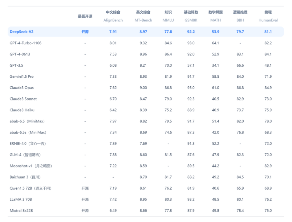Select the GPT-3.5 row label
Image resolution: width=292 pixels, height=222 pixels.
[16, 65]
